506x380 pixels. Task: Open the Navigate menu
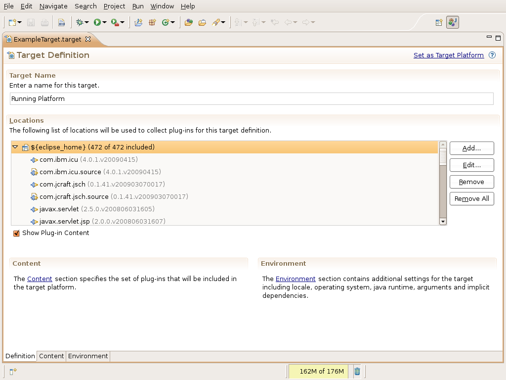pos(53,6)
